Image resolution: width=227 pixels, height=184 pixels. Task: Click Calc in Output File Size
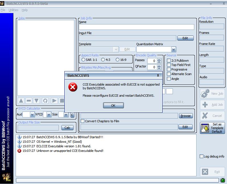point(67,128)
